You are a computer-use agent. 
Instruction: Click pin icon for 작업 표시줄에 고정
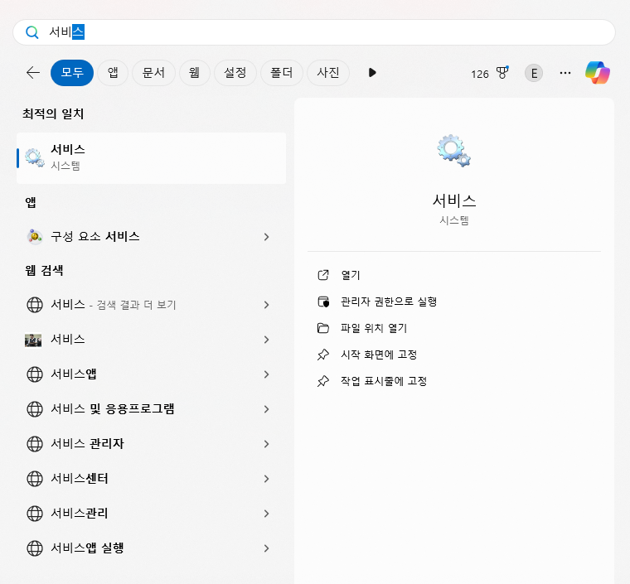pos(323,381)
